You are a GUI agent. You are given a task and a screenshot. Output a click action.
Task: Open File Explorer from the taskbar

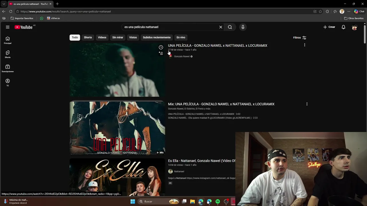click(192, 201)
